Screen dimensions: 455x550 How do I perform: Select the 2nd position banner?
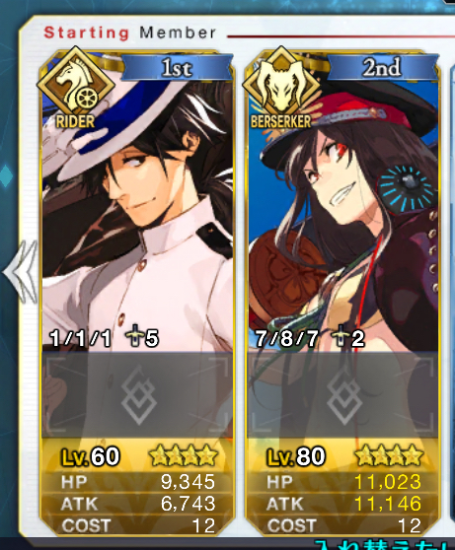click(x=382, y=67)
